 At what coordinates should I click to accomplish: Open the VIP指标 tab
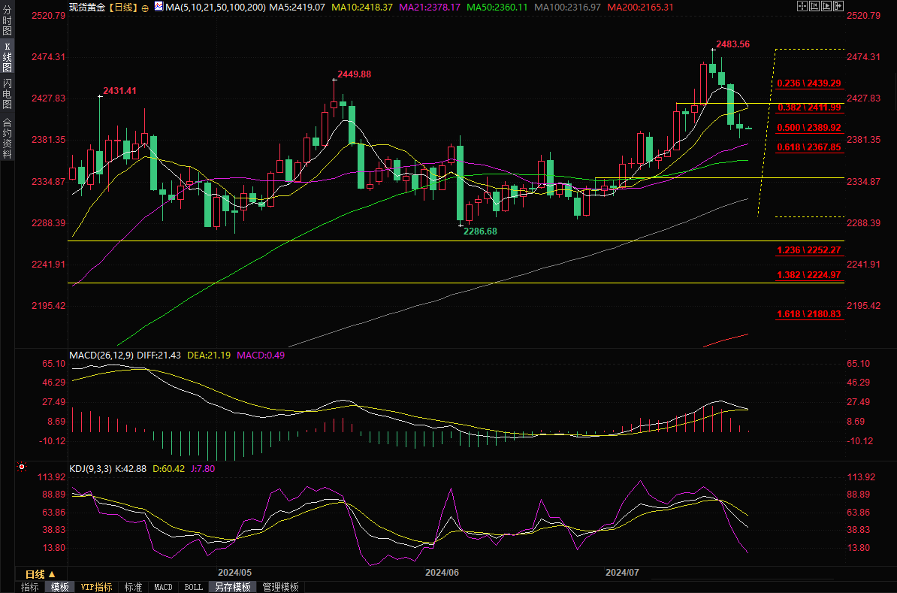tap(96, 587)
